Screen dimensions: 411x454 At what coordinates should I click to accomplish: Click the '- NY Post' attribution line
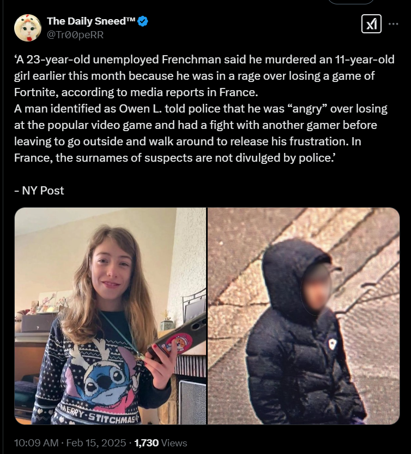pos(39,191)
